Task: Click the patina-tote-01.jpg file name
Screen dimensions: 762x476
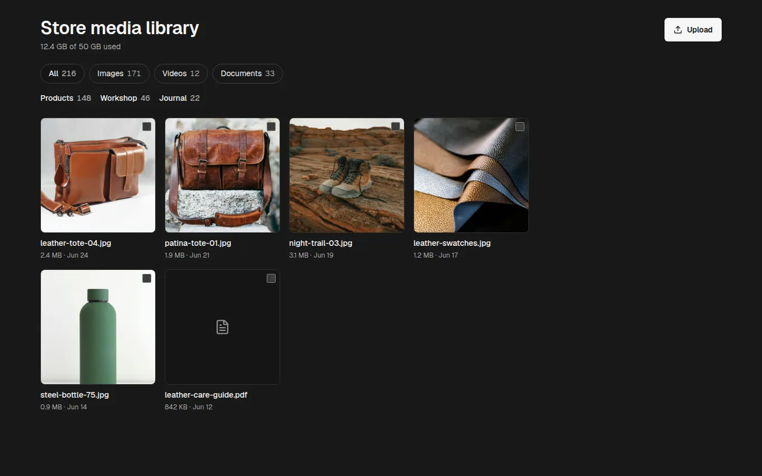Action: coord(198,243)
